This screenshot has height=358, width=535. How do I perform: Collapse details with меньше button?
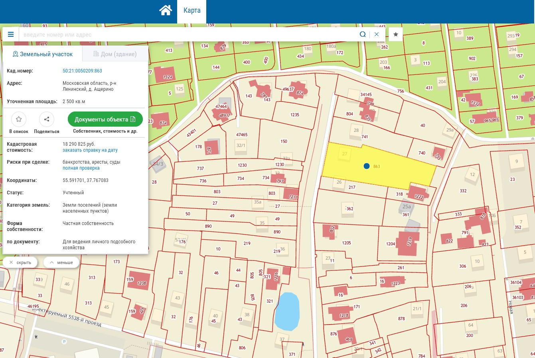[x=61, y=262]
